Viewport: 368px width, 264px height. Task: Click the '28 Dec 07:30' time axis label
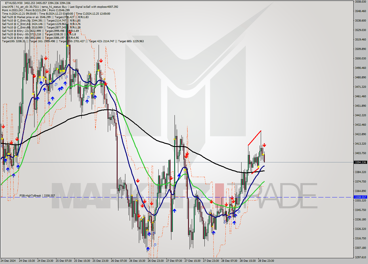(229, 261)
